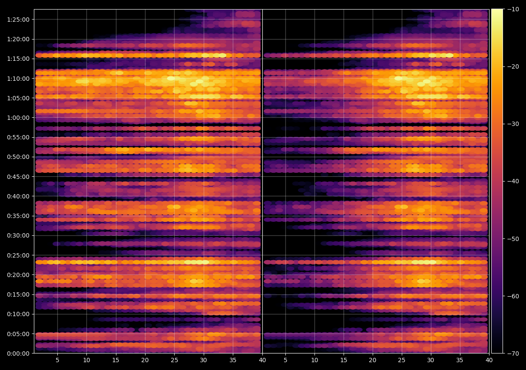Click the 0:55:00 time axis label
The height and width of the screenshot is (370, 526).
point(18,137)
